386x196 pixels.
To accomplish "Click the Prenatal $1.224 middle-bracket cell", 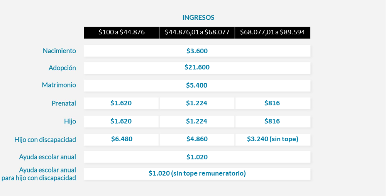I will 197,103.
